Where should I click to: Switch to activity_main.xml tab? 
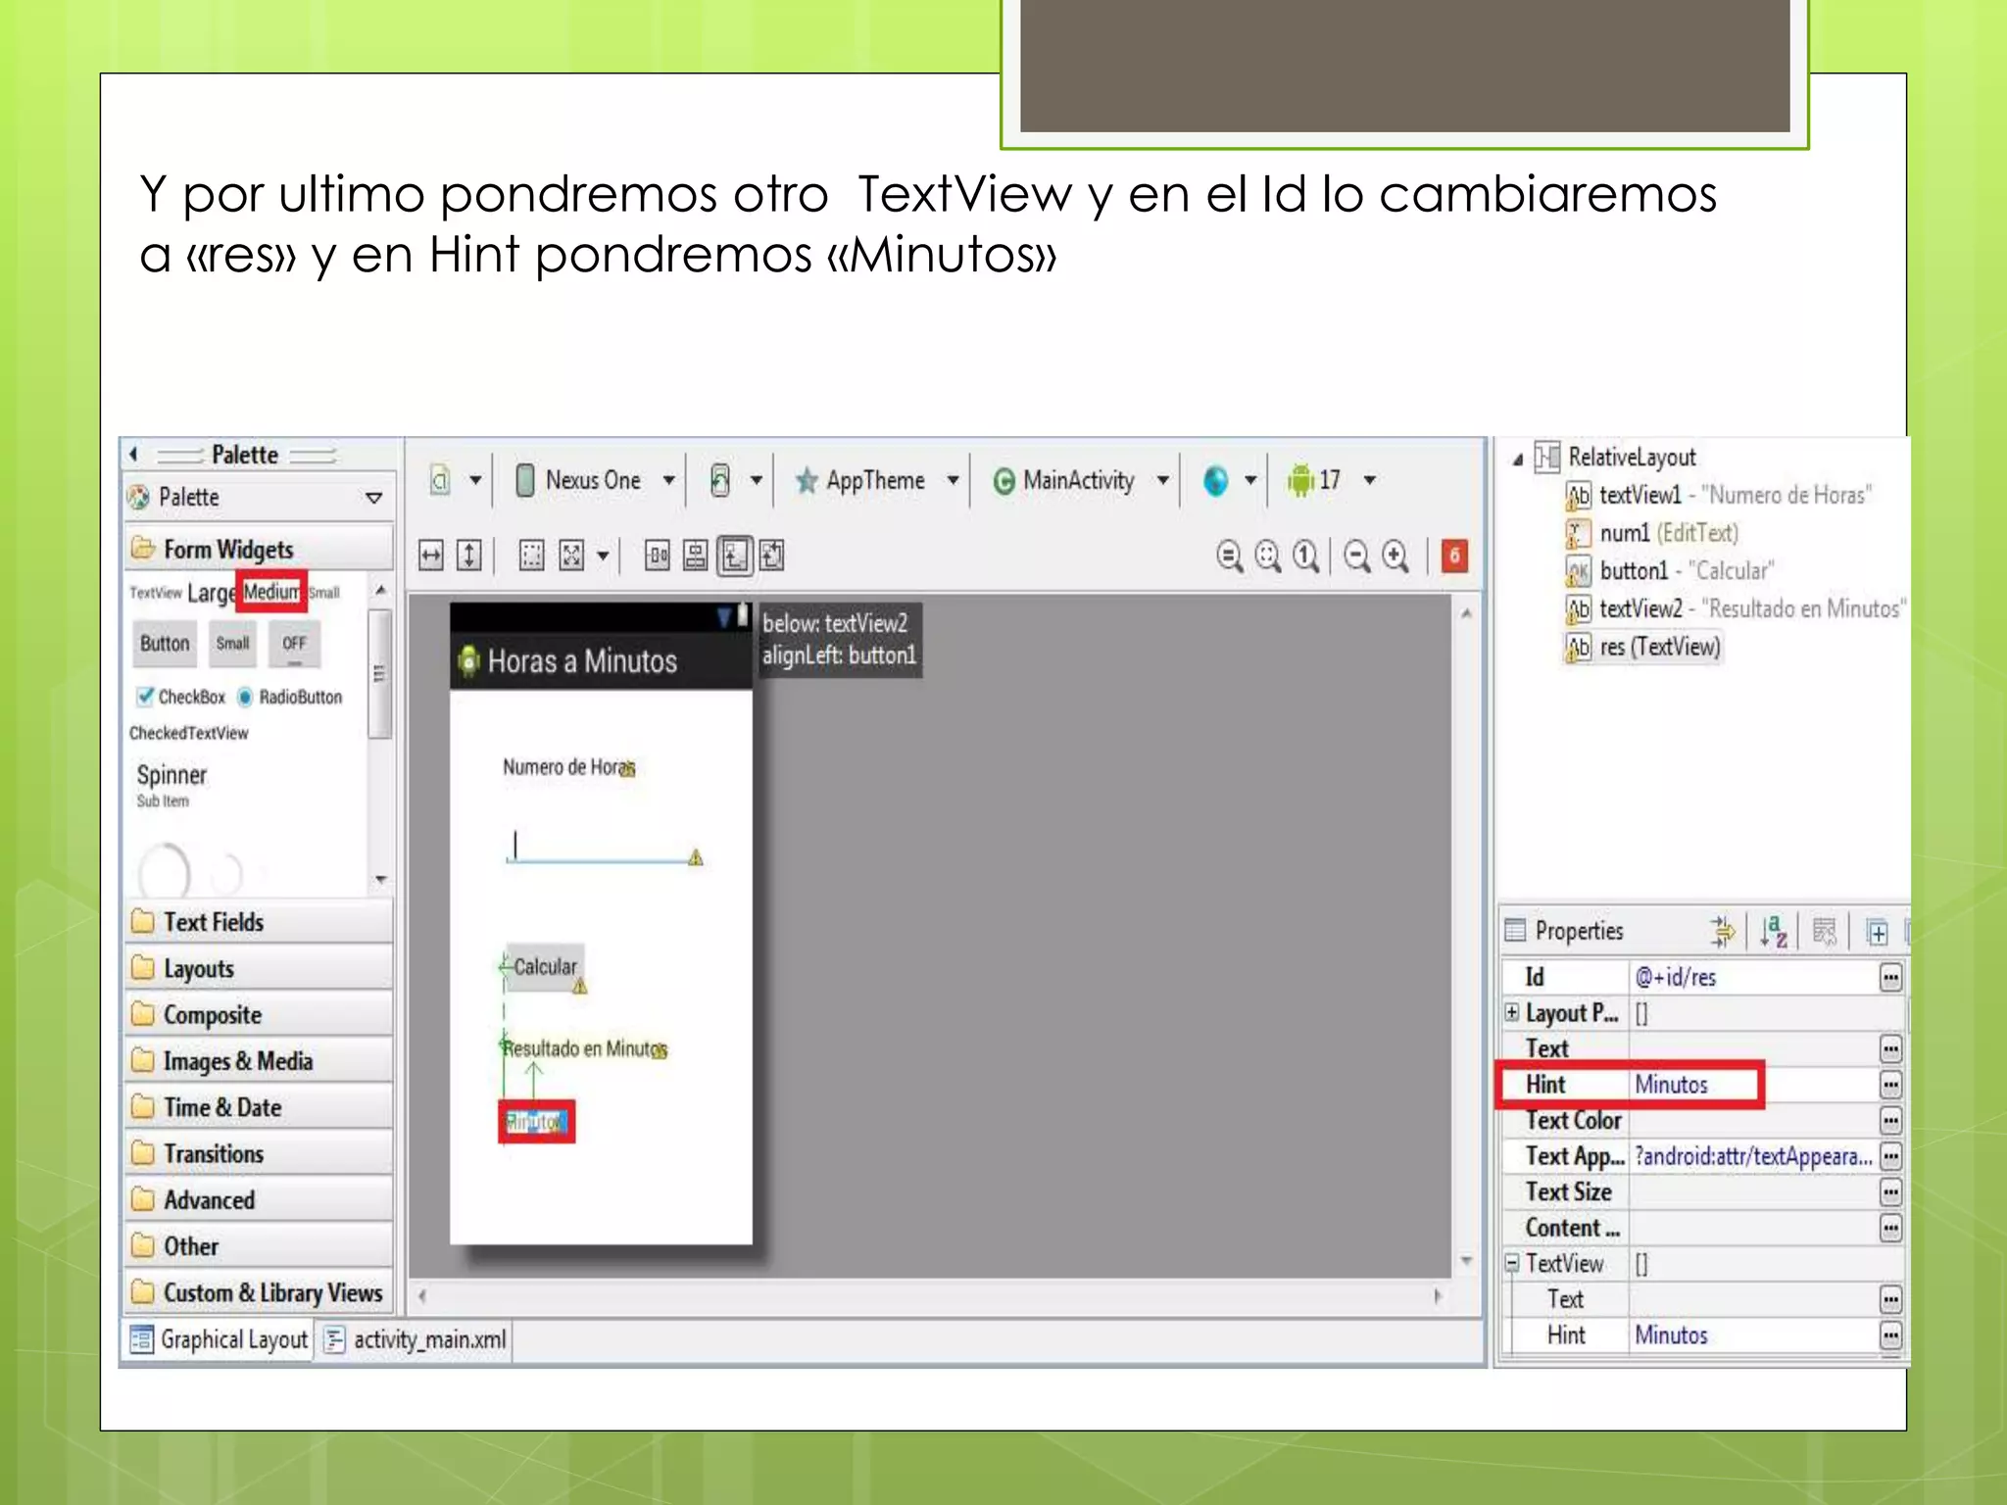416,1339
